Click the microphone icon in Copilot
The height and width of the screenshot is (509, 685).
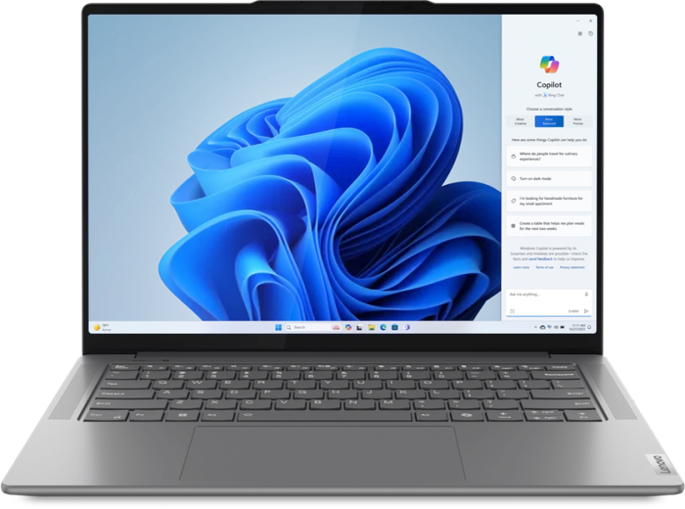click(587, 294)
